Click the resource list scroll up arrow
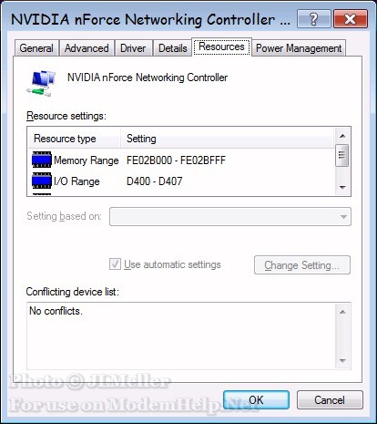This screenshot has width=377, height=424. coord(342,136)
